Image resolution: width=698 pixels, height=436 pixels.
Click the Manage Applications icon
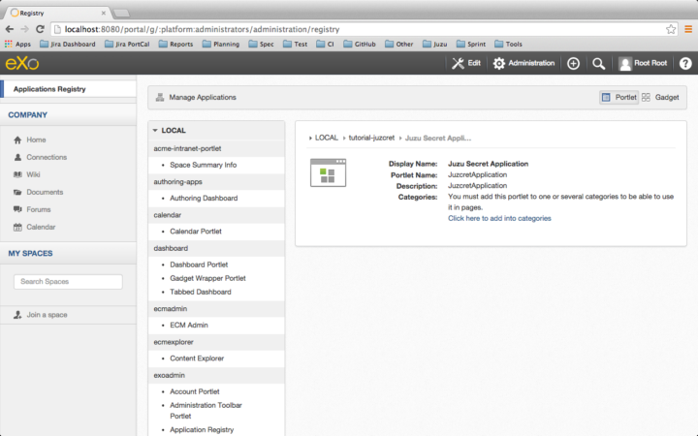(x=160, y=98)
